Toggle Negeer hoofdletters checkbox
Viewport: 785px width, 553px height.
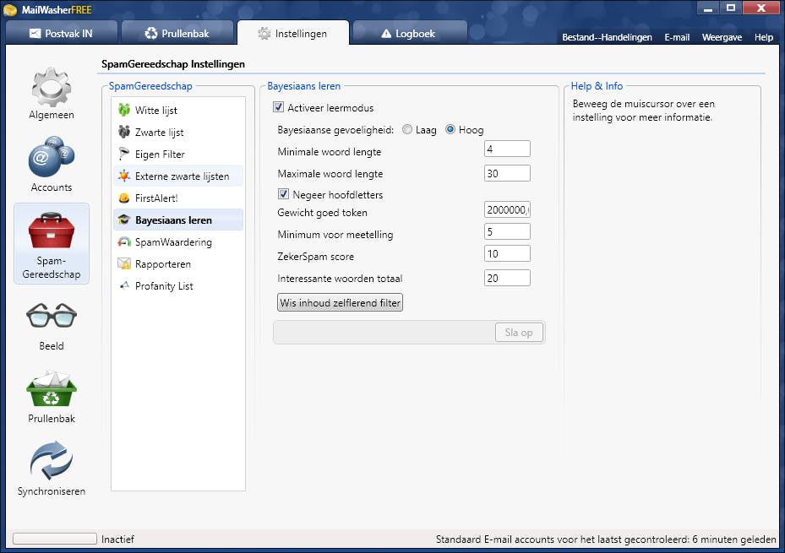pos(283,194)
